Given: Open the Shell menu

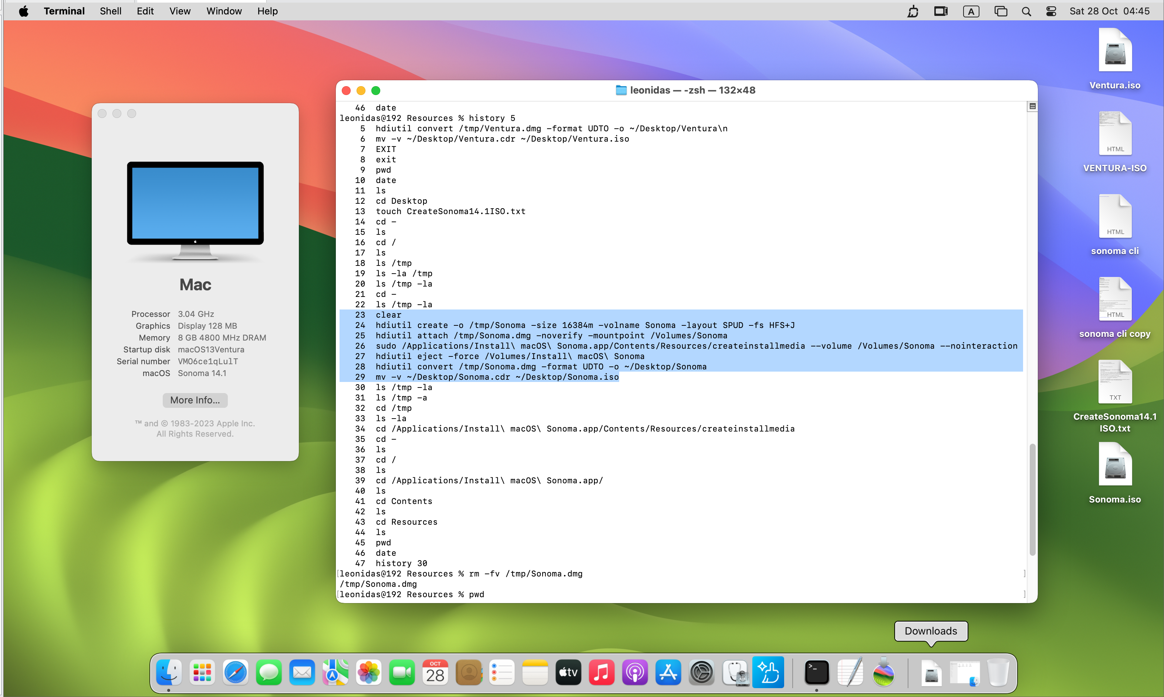Looking at the screenshot, I should pyautogui.click(x=110, y=11).
